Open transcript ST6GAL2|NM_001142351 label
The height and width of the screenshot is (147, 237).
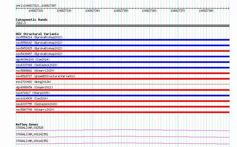pos(32,134)
